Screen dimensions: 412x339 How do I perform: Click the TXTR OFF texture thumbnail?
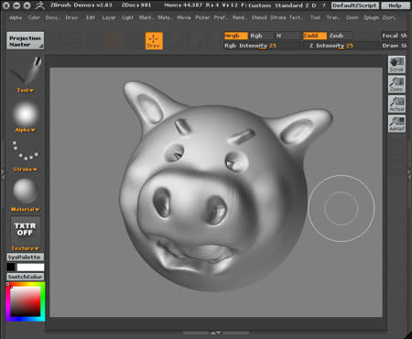26,229
